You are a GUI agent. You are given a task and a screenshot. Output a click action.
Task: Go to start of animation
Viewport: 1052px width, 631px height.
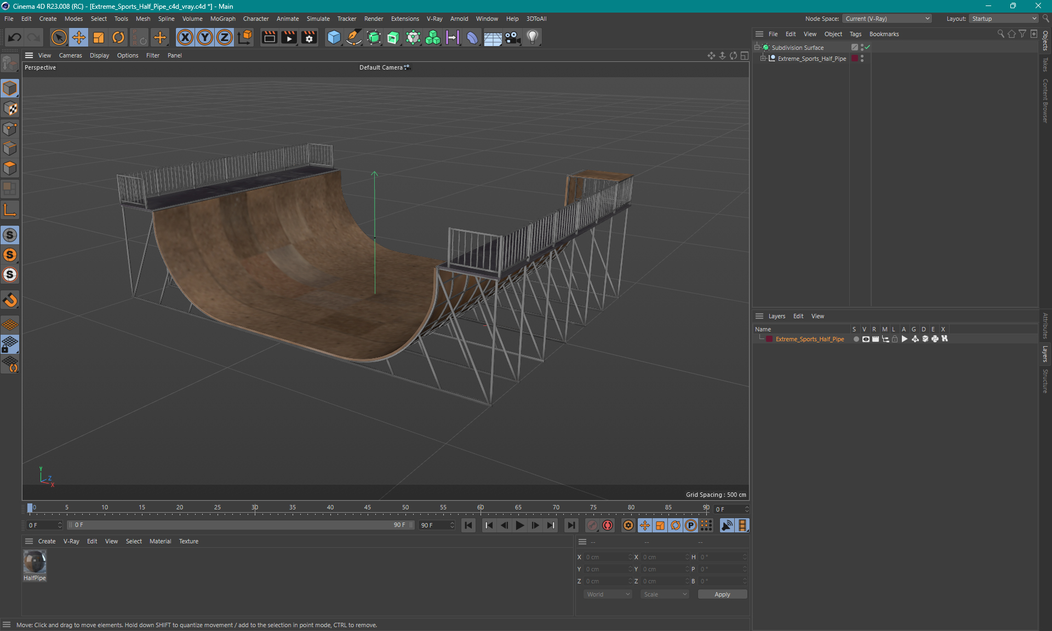pyautogui.click(x=468, y=525)
